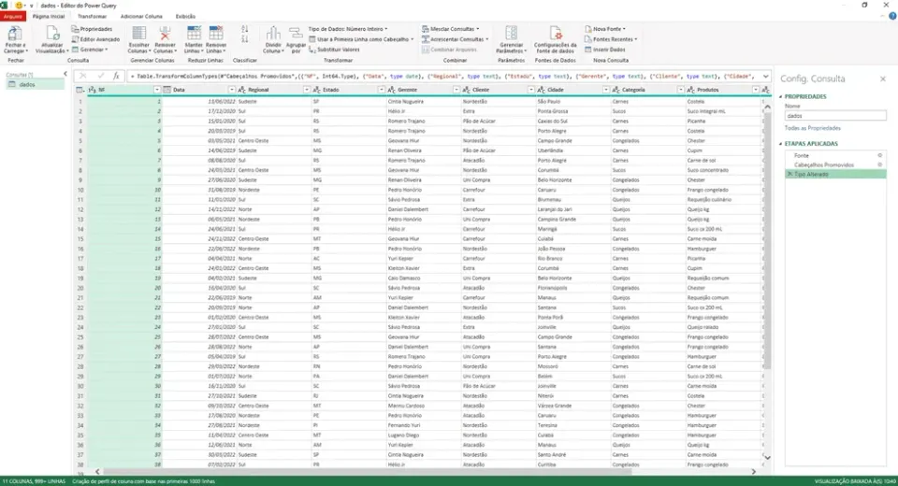
Task: Open the Tipo de Dados dropdown
Action: (x=348, y=29)
